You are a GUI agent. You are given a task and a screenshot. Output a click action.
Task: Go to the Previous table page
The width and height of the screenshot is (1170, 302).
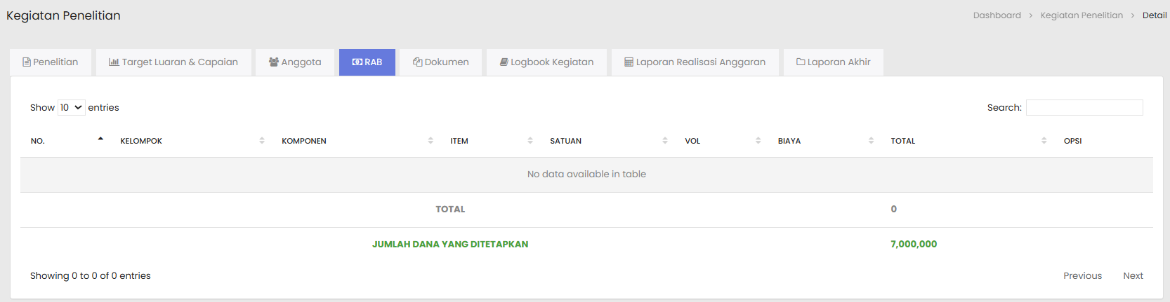tap(1082, 276)
